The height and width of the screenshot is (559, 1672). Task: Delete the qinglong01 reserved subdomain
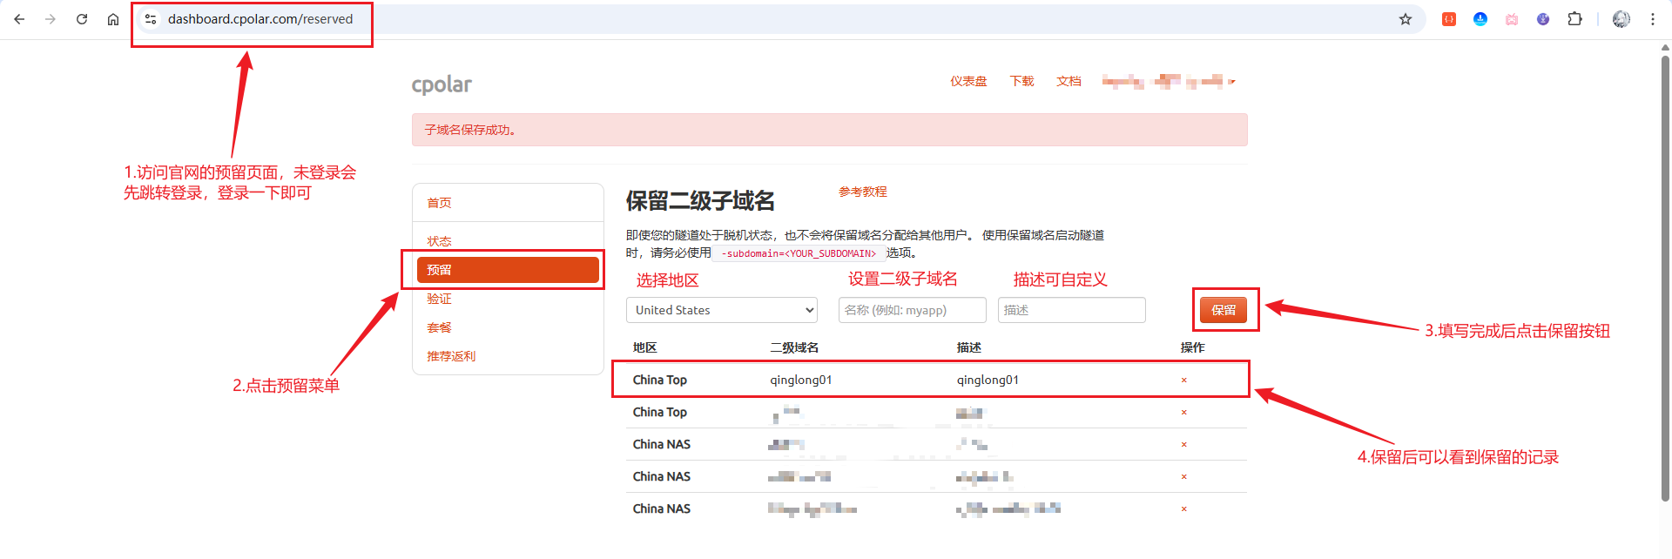(1183, 381)
